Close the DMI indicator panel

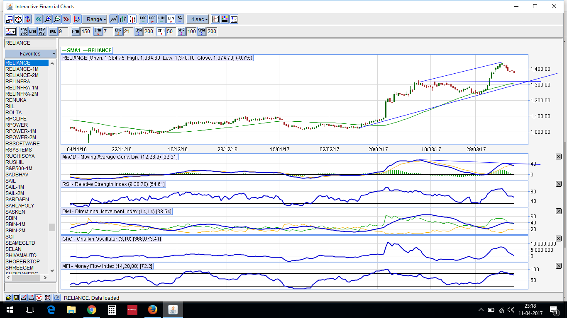coord(558,211)
